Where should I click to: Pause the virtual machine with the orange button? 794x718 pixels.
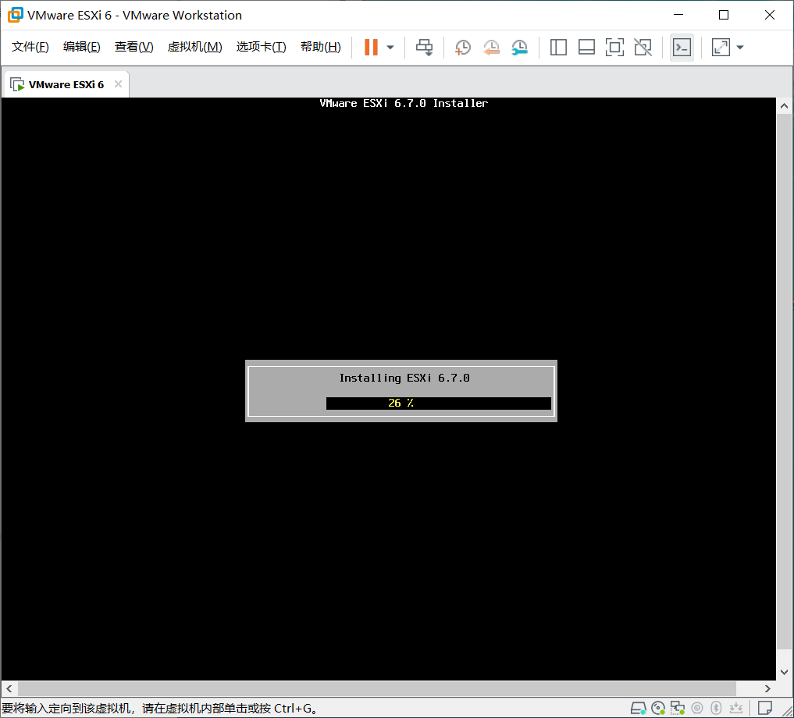(x=371, y=47)
